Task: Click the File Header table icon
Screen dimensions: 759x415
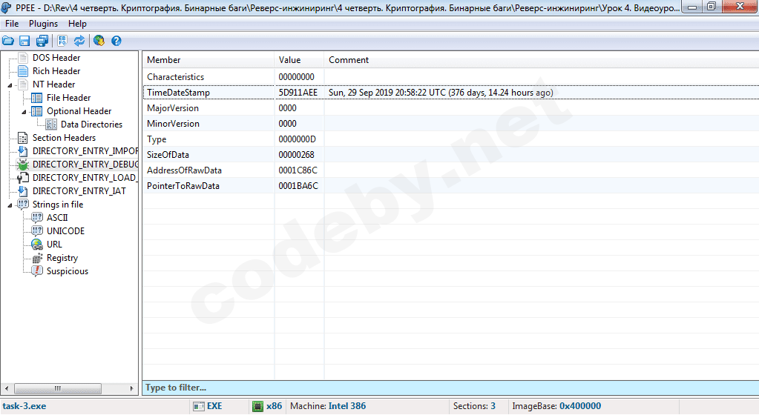Action: (36, 98)
